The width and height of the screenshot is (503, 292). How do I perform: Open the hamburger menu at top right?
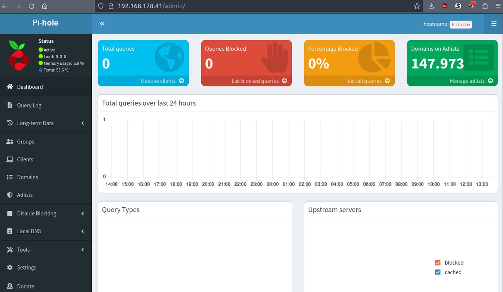coord(493,23)
